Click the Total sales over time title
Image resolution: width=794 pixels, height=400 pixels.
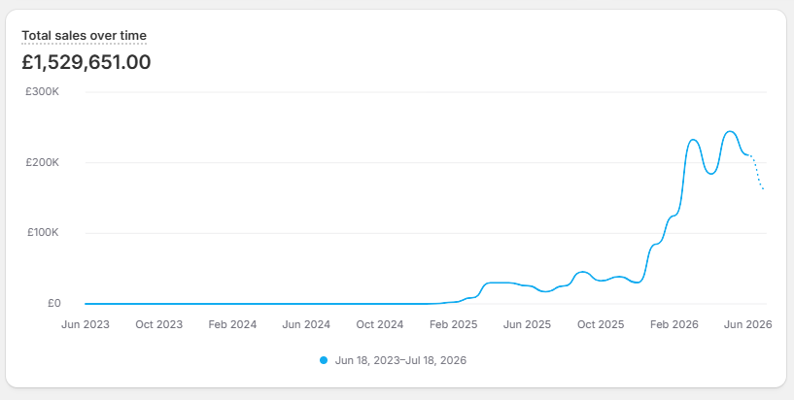pyautogui.click(x=84, y=35)
